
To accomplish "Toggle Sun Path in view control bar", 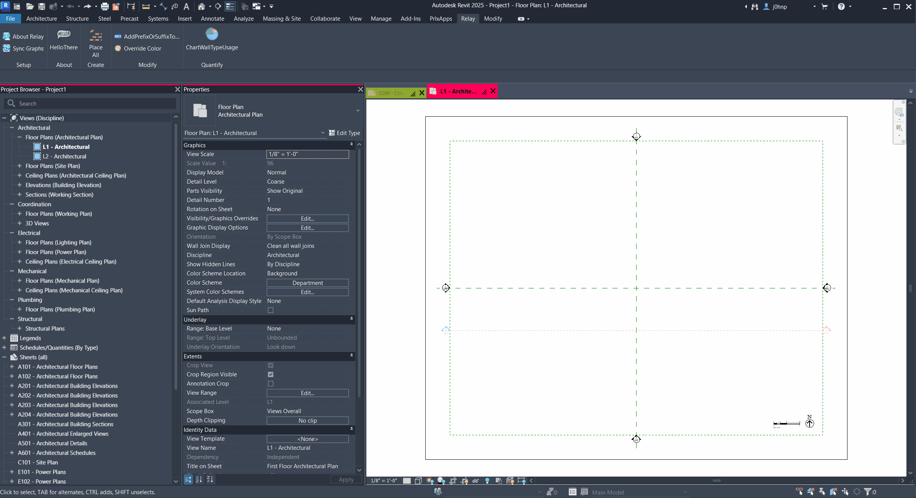I will pos(430,481).
